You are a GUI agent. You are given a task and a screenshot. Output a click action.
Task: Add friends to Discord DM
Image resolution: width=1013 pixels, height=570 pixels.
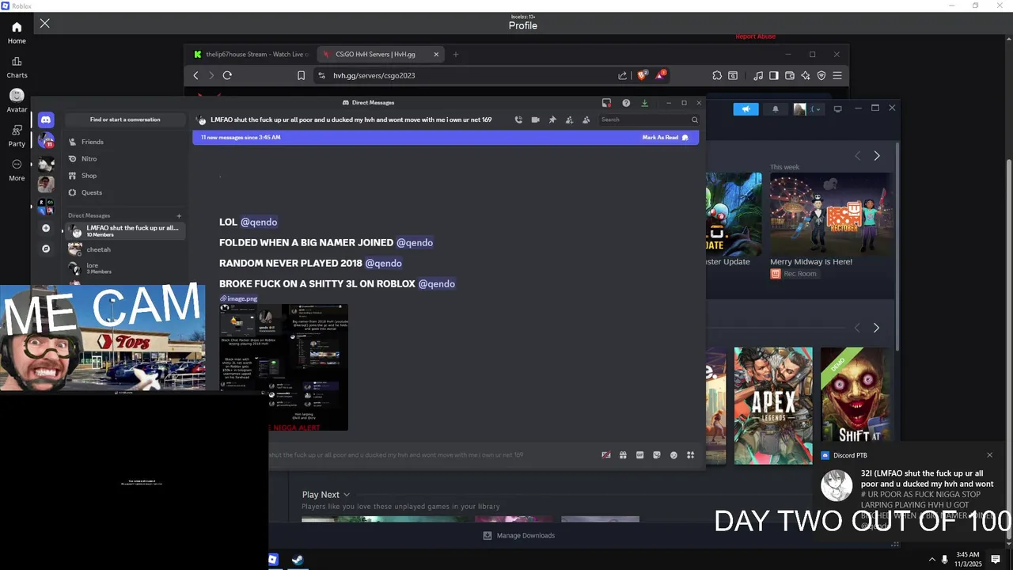click(x=569, y=120)
